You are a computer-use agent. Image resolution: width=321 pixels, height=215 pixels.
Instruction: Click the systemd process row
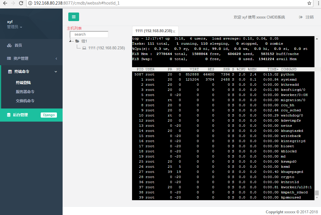click(223, 79)
